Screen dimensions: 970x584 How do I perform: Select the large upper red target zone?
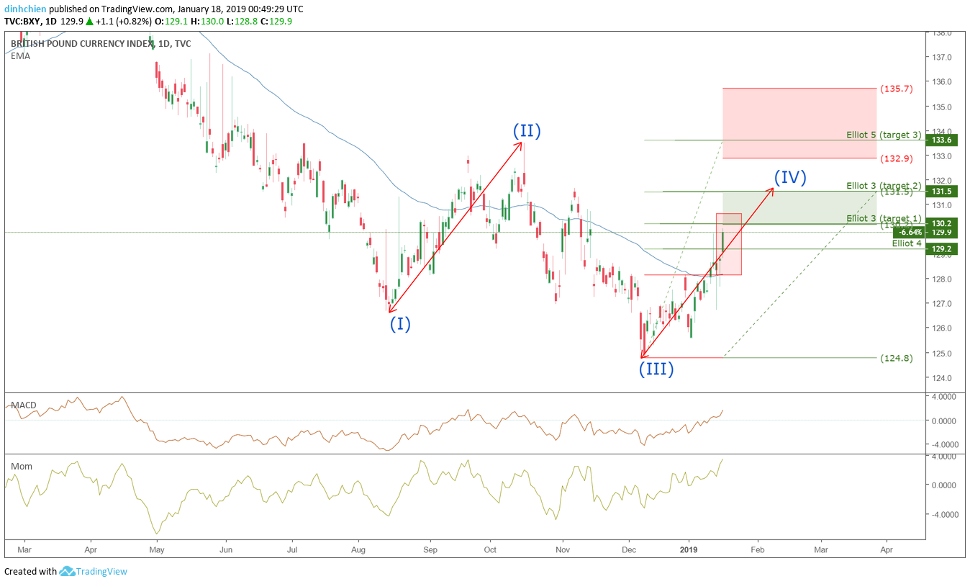(x=799, y=123)
